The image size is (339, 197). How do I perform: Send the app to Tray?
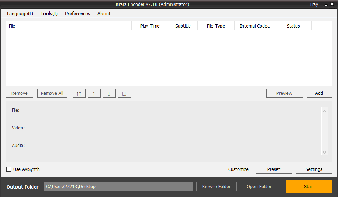click(x=314, y=4)
